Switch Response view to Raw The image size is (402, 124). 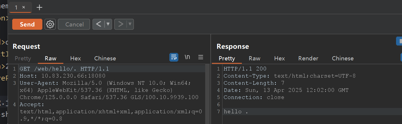255,58
